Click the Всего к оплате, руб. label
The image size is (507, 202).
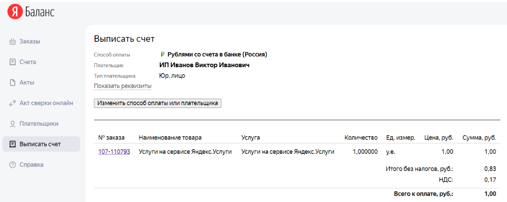424,194
